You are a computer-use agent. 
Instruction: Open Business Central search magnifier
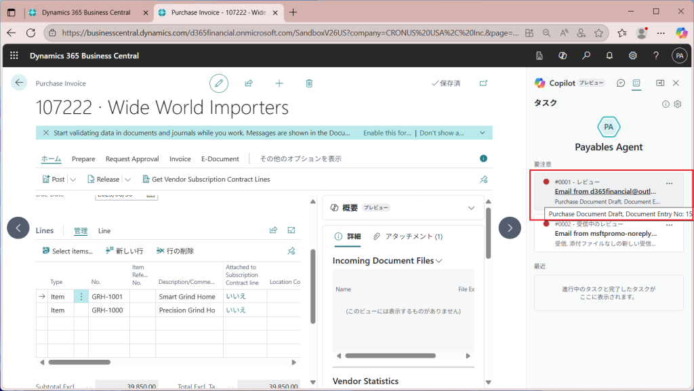tap(586, 56)
